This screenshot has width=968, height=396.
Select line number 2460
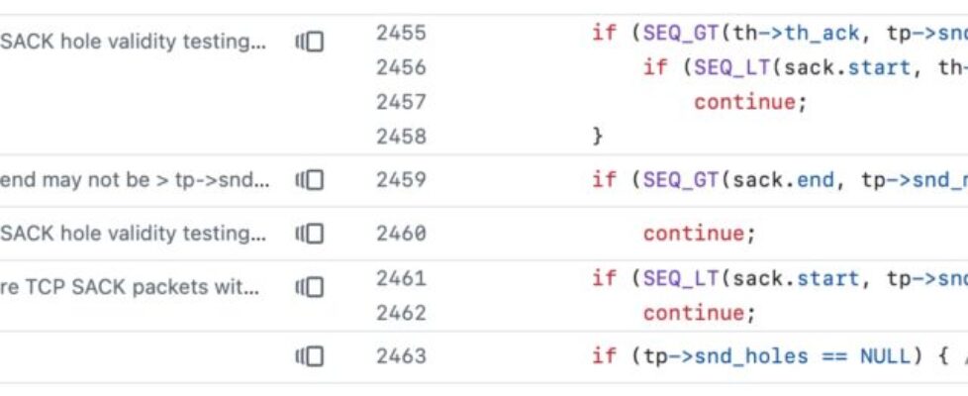click(401, 234)
